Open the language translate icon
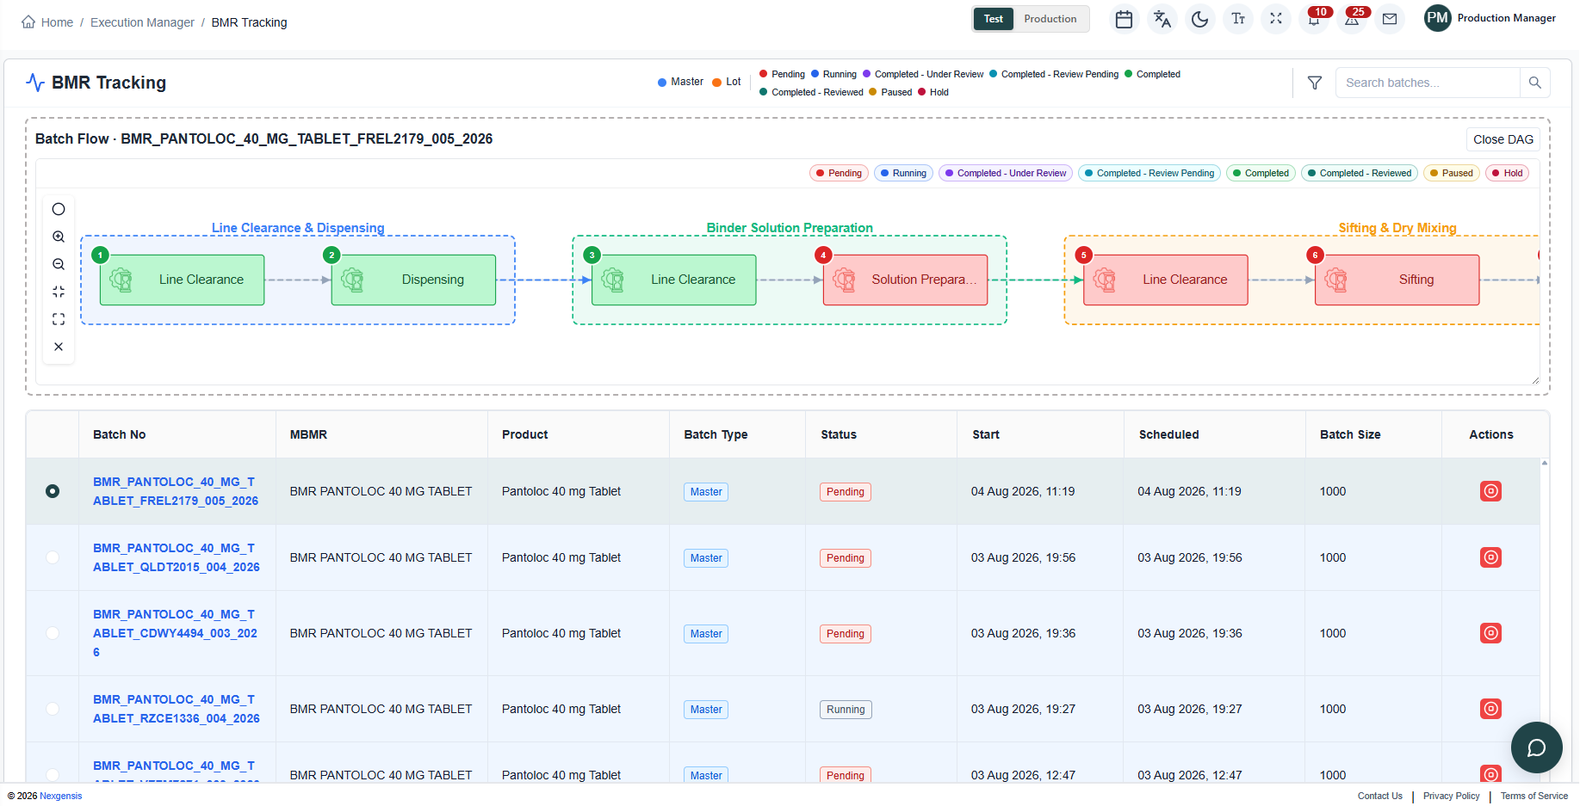Image resolution: width=1580 pixels, height=806 pixels. (1162, 19)
